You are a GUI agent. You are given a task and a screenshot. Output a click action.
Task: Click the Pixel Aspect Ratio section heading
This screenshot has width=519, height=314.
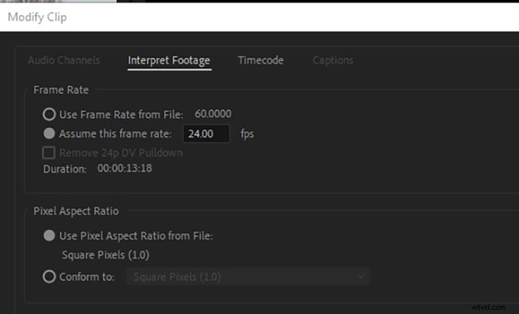click(x=76, y=211)
